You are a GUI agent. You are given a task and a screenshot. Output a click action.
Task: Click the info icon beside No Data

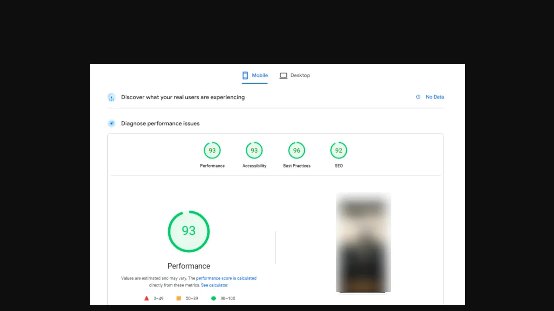point(418,97)
